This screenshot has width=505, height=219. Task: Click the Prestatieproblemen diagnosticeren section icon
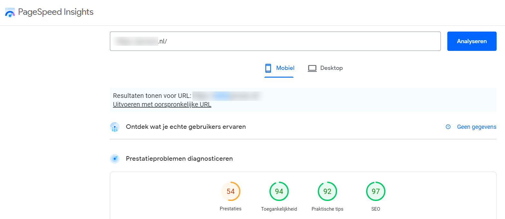point(115,159)
